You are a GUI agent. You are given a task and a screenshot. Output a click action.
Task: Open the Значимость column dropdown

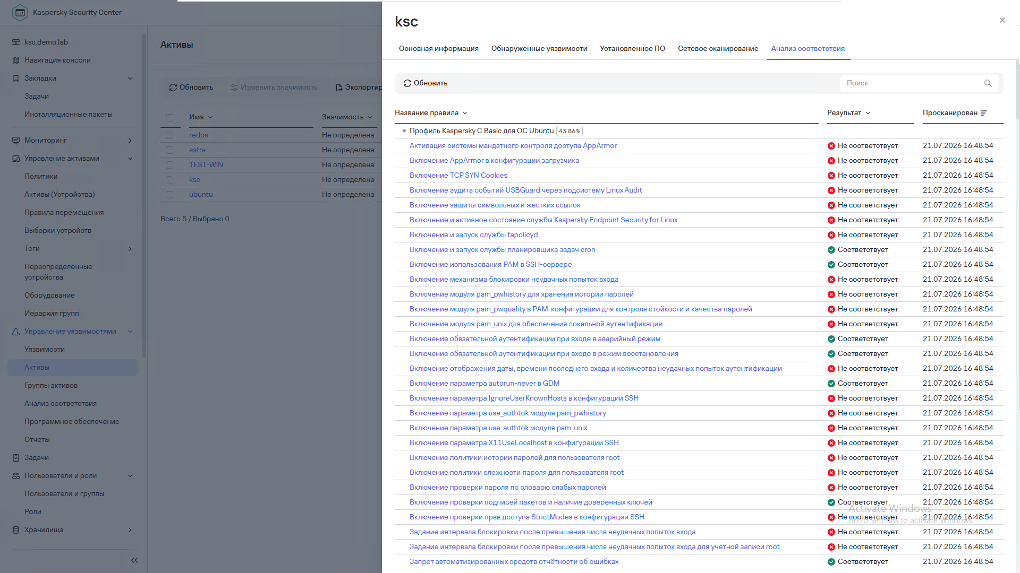click(x=370, y=117)
